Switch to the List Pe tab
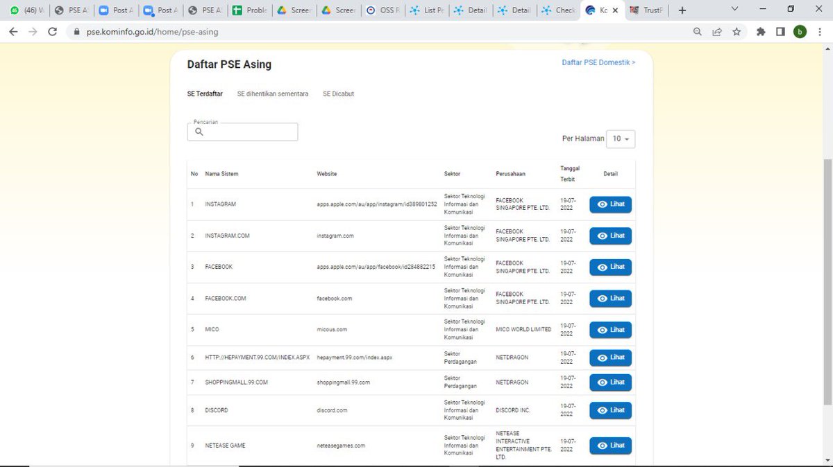The width and height of the screenshot is (833, 467). 428,10
